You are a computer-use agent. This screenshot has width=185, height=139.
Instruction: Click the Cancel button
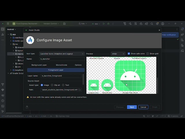pyautogui.click(x=143, y=107)
